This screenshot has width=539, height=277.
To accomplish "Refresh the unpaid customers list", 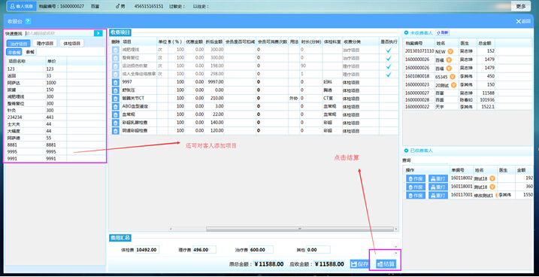I will coord(443,32).
